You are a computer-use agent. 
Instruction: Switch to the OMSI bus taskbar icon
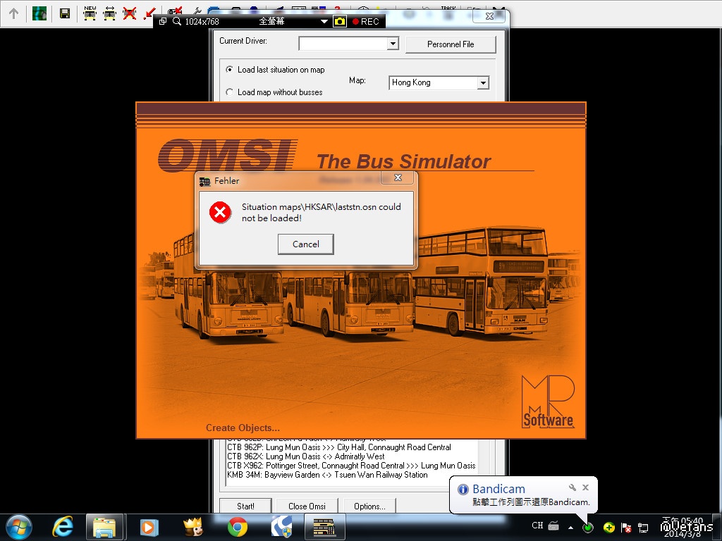click(324, 527)
